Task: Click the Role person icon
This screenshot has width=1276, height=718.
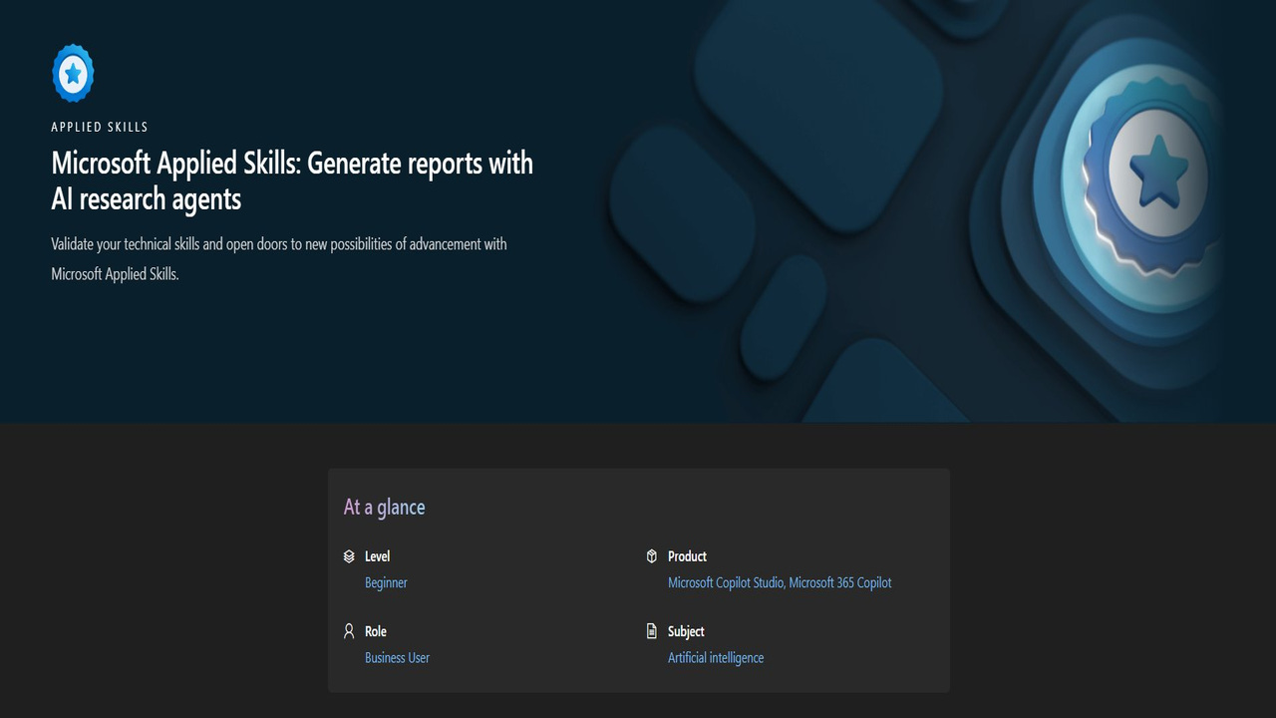Action: tap(349, 631)
